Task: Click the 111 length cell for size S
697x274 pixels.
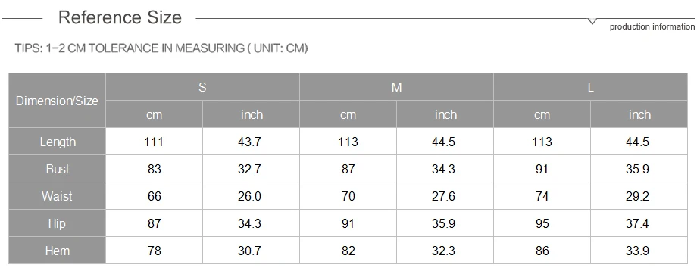Action: tap(155, 142)
